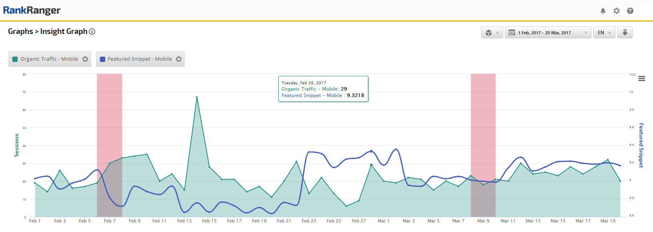
Task: Click the calendar icon in date picker
Action: (x=512, y=33)
